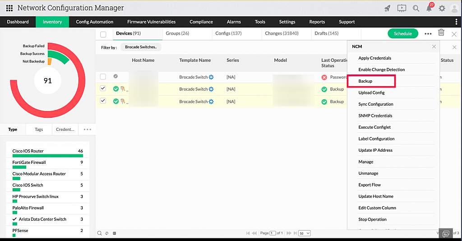The image size is (462, 241).
Task: Select Backup from the NCM menu
Action: tap(365, 81)
